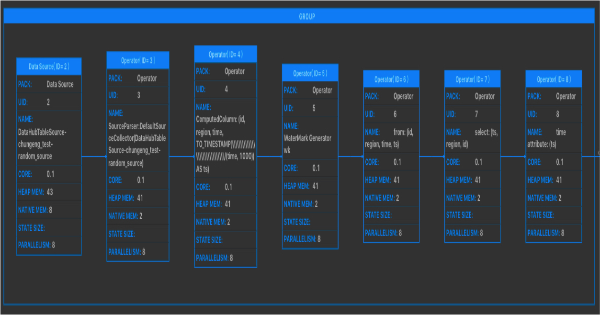600x315 pixels.
Task: Click the Operator (ID= 8) title bar
Action: [554, 79]
